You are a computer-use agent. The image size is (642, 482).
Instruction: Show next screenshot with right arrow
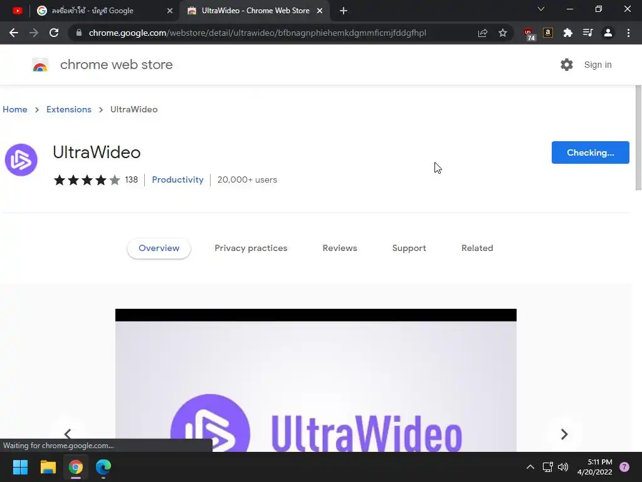click(564, 434)
